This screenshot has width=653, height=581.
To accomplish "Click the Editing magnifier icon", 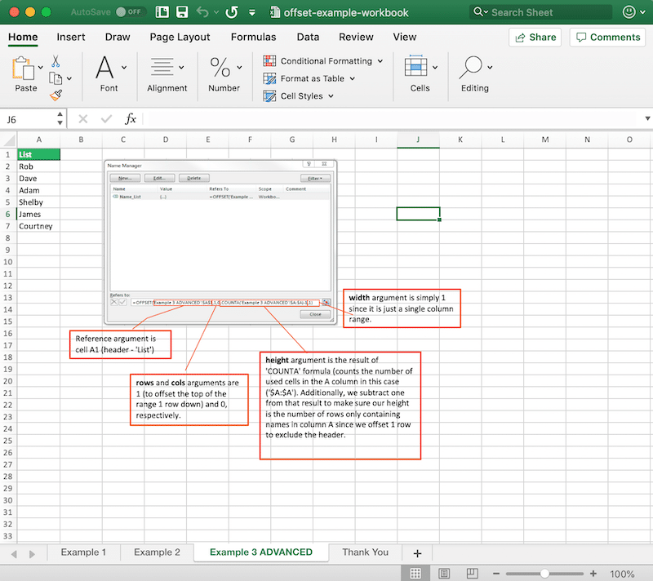I will [472, 67].
